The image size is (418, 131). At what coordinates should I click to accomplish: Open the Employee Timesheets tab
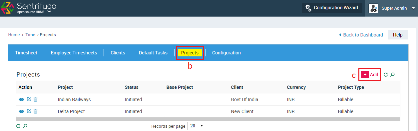click(74, 53)
